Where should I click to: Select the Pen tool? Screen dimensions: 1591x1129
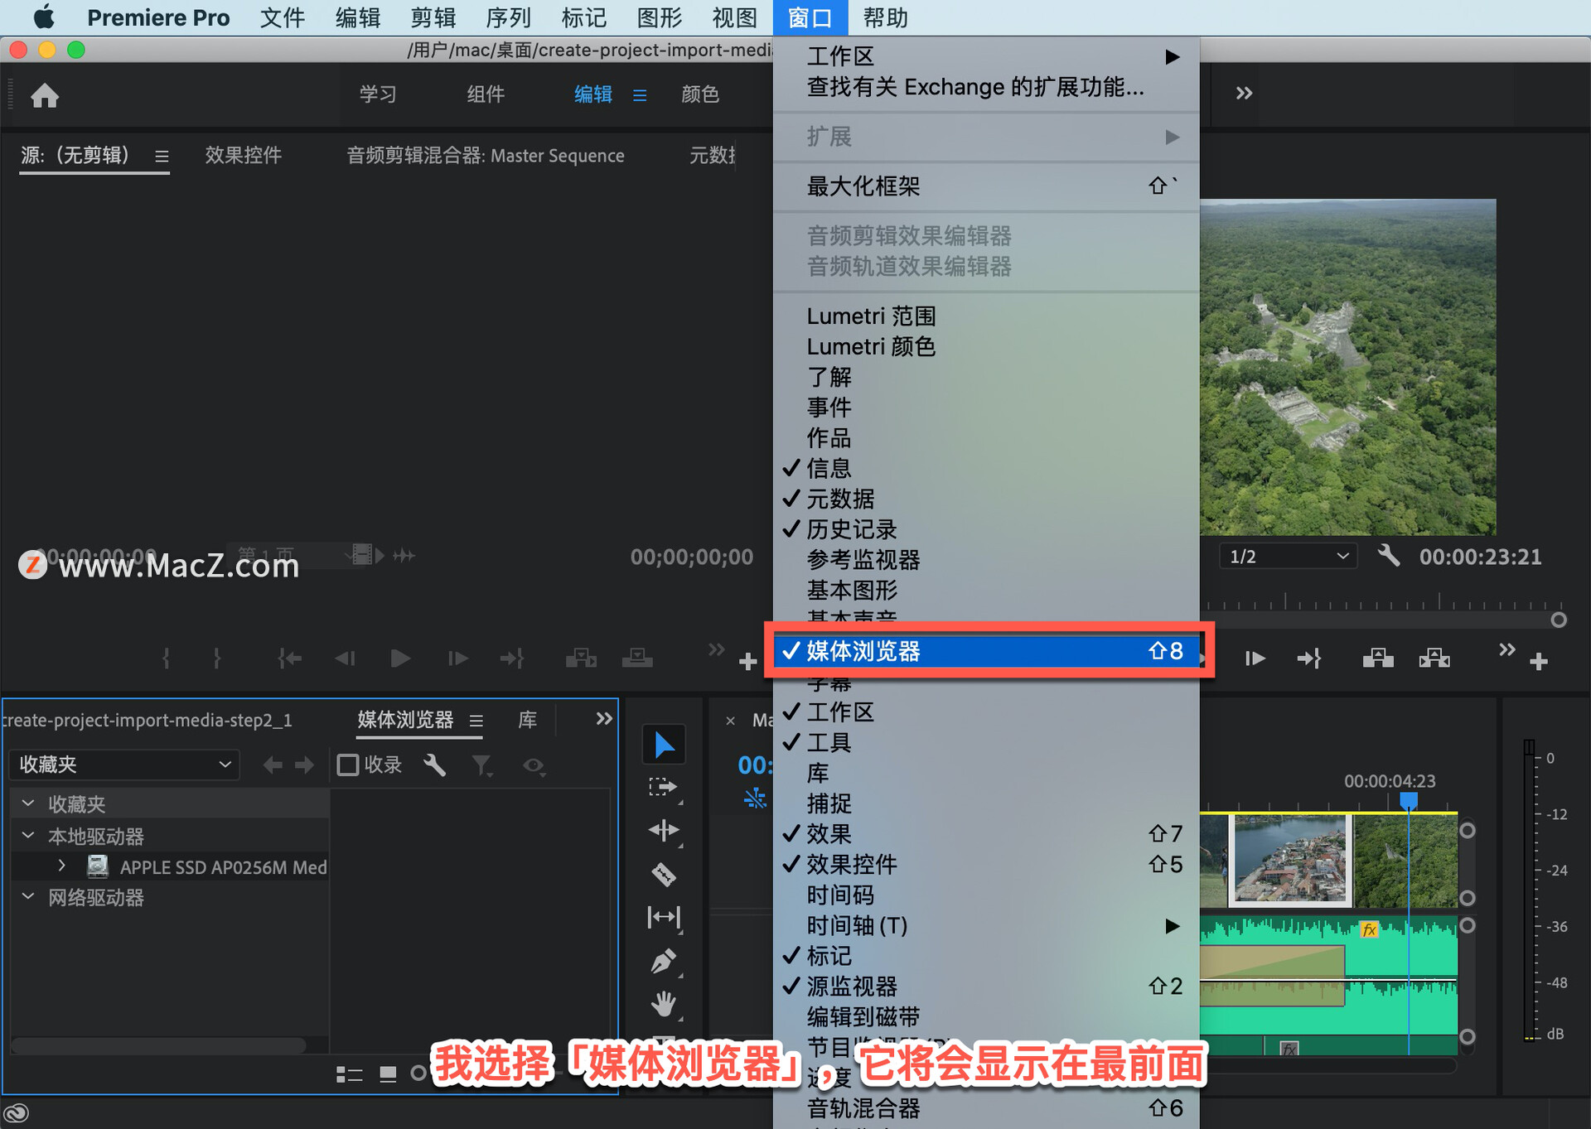pyautogui.click(x=664, y=961)
